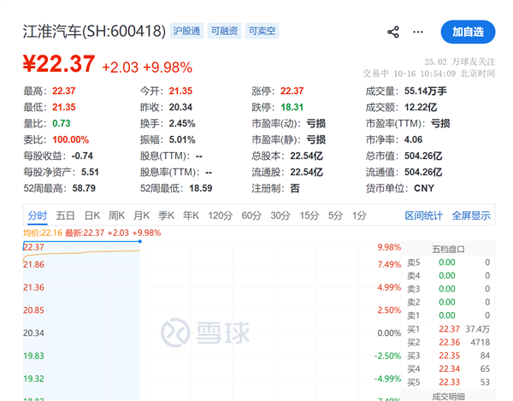Switch to 五日 chart tab
Screen dimensions: 513x401
pos(65,215)
